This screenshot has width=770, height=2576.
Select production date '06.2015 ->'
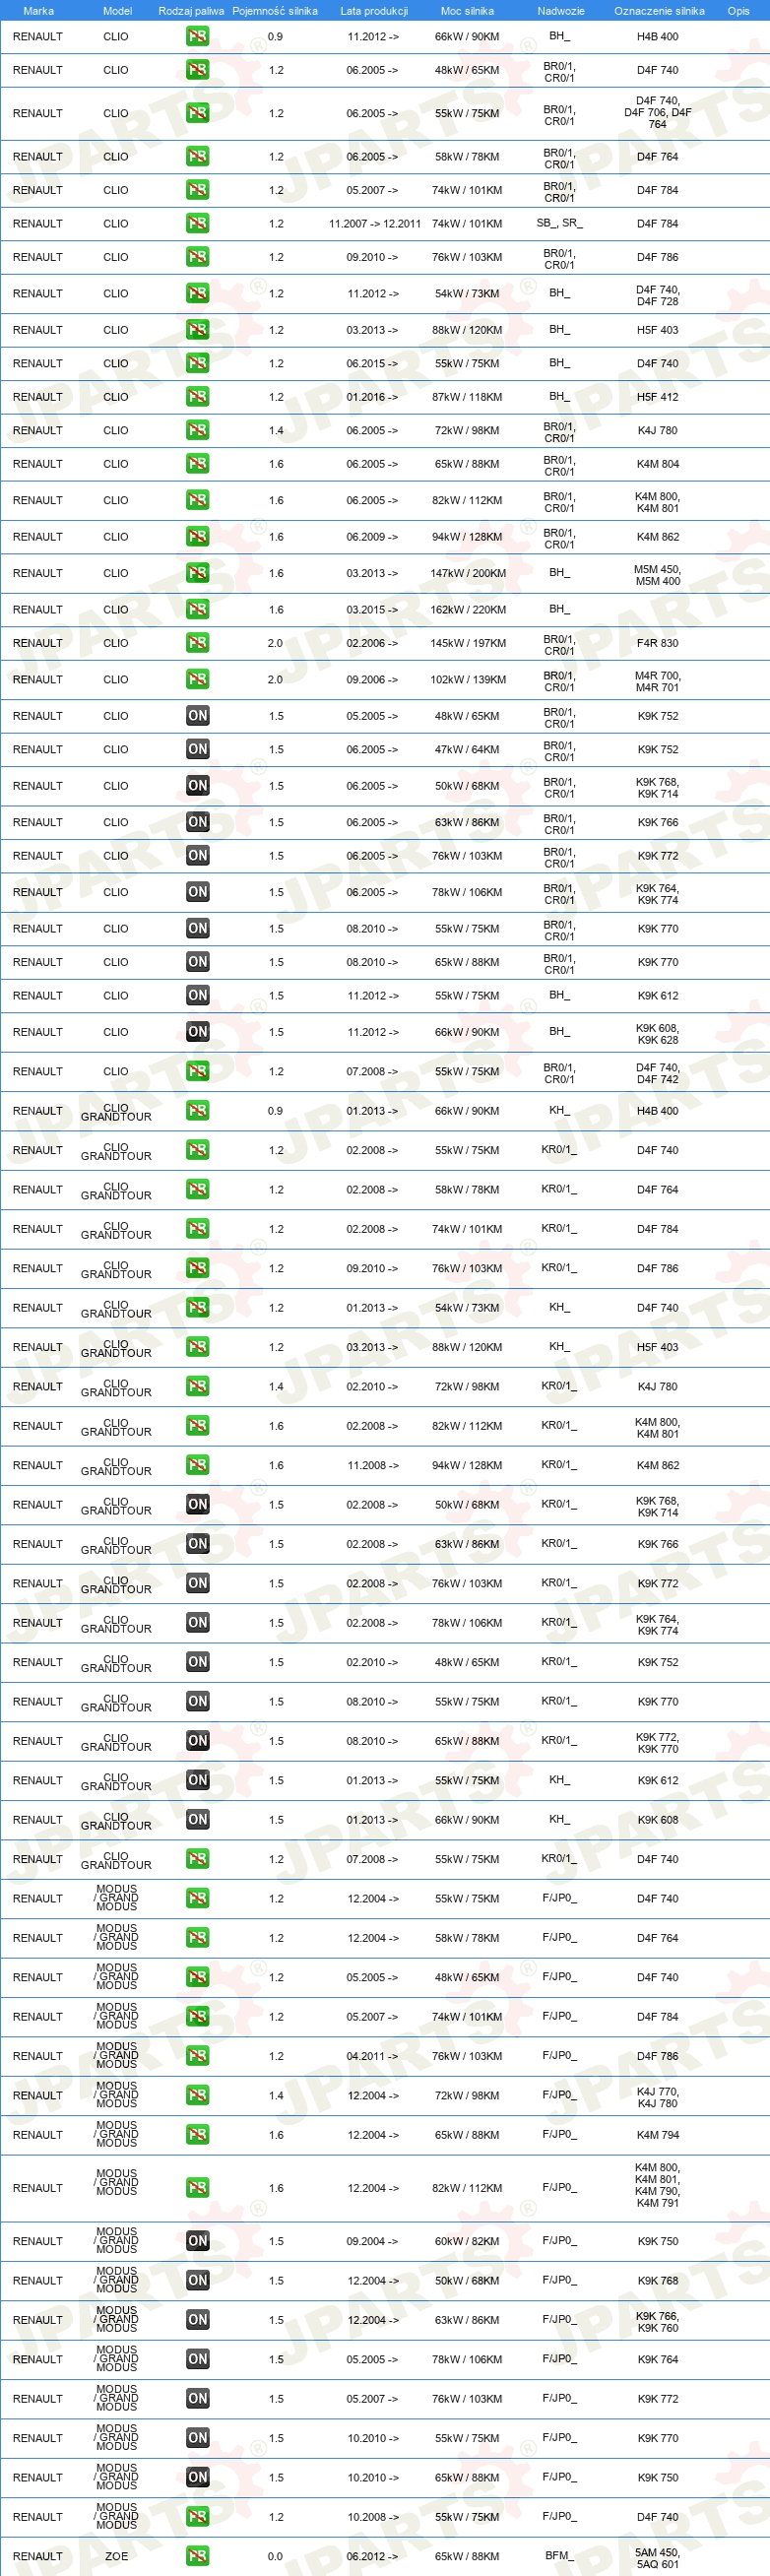(x=372, y=364)
